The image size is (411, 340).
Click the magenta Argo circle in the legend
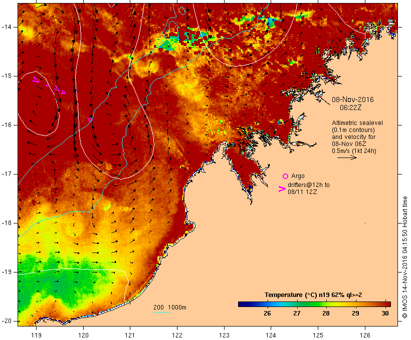pyautogui.click(x=285, y=176)
